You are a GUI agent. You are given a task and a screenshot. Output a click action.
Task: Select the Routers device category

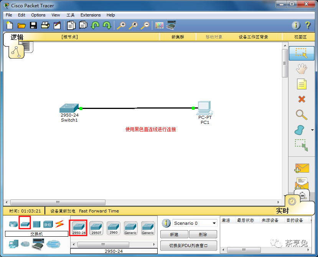coord(13,224)
